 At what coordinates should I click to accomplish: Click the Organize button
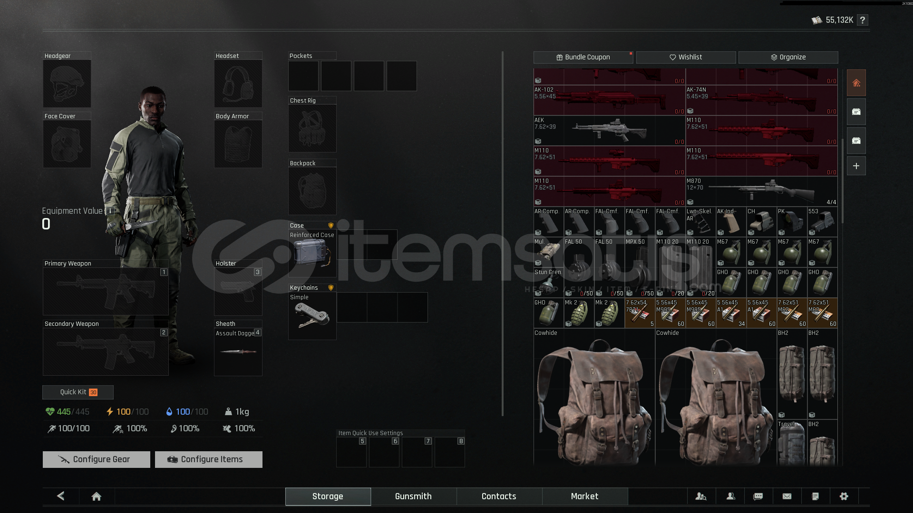[x=788, y=57]
